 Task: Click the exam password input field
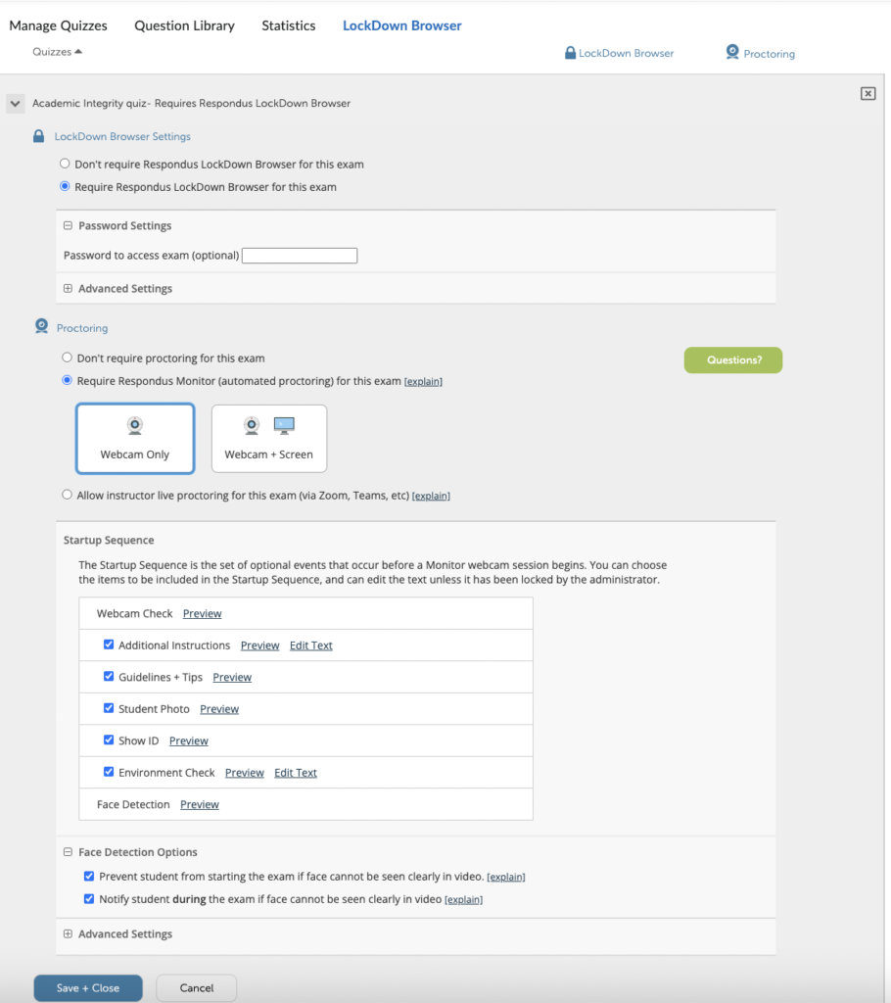click(x=300, y=256)
